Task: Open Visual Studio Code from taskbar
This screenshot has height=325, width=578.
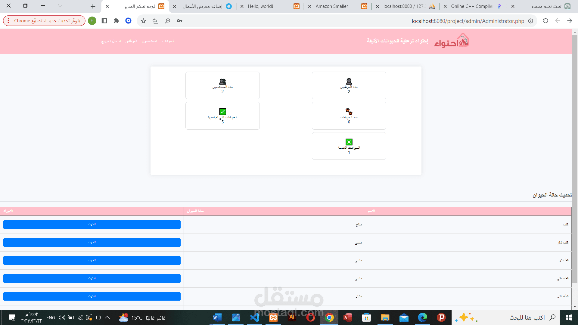Action: 254,317
